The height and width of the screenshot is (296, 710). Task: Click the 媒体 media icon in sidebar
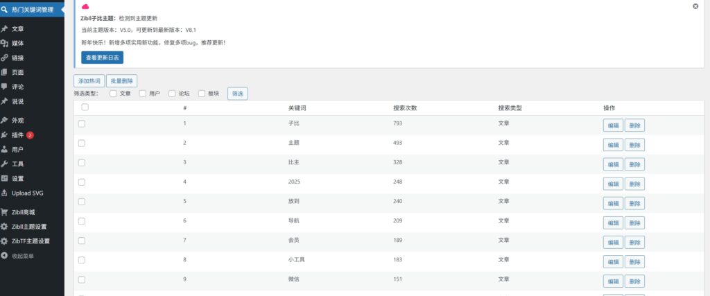[5, 43]
